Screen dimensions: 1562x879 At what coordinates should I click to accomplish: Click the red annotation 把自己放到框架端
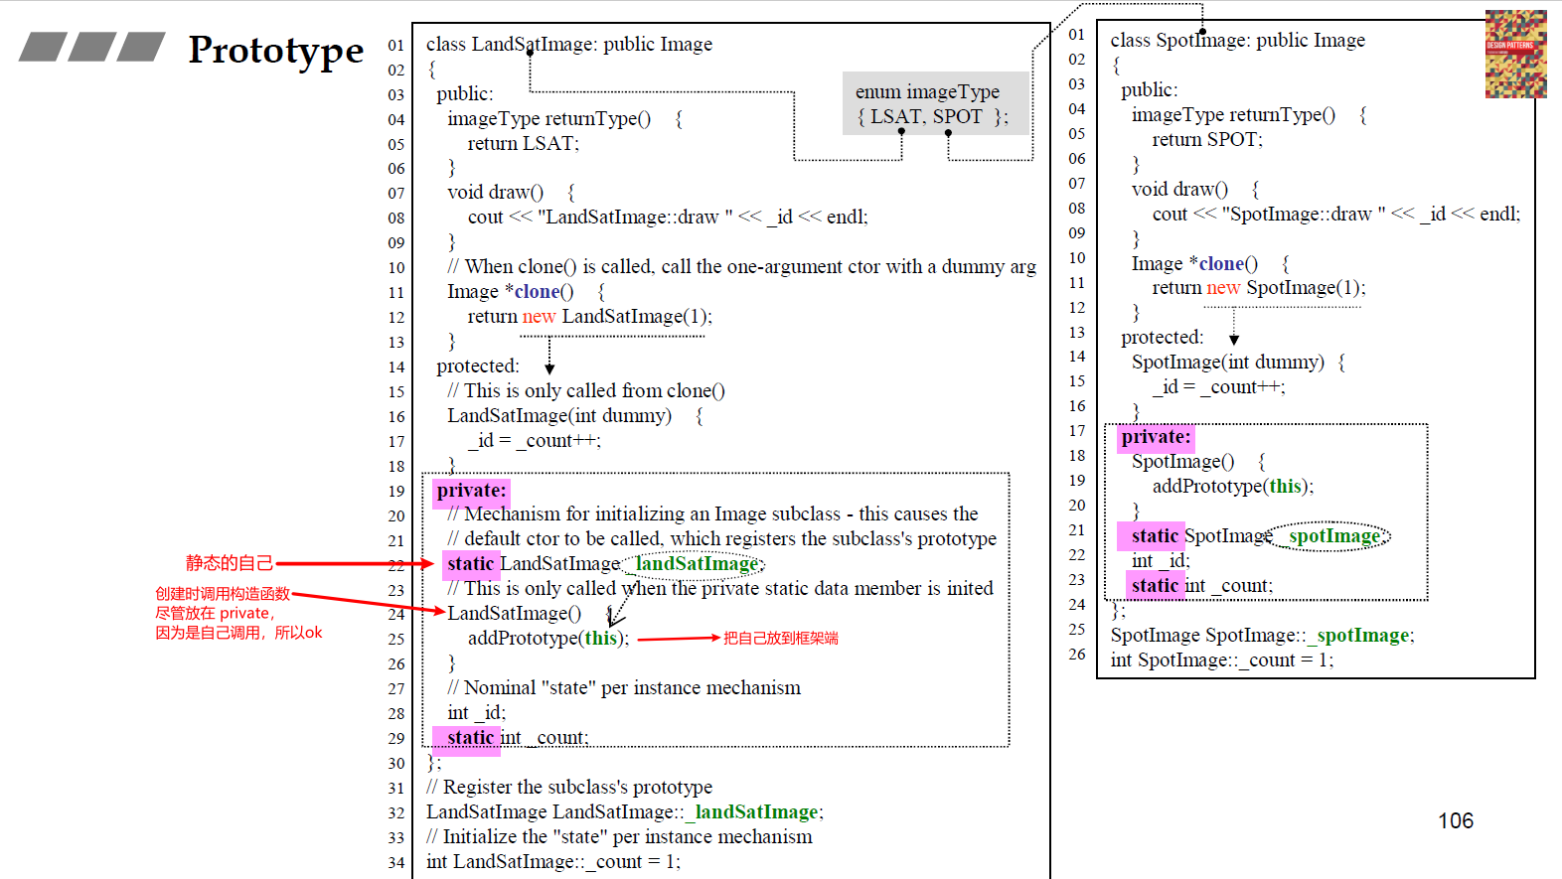click(x=780, y=639)
